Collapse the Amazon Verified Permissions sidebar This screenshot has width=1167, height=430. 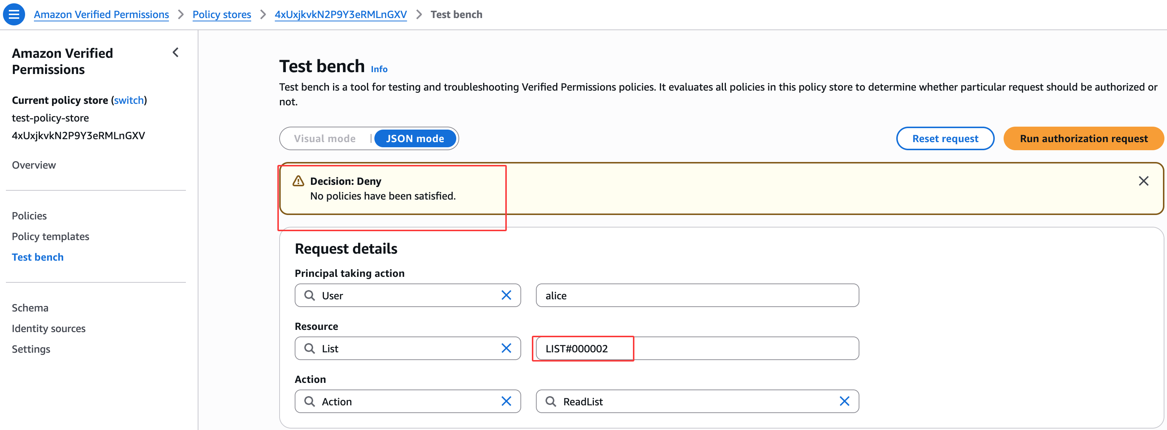pos(176,53)
